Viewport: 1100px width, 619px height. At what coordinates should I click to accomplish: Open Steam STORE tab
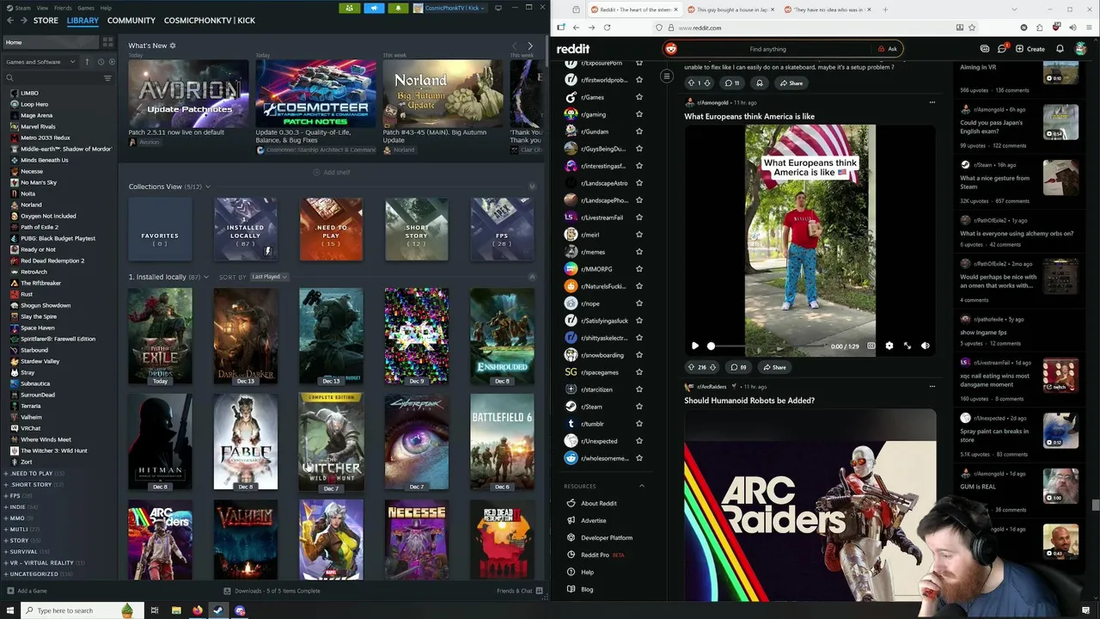coord(46,20)
